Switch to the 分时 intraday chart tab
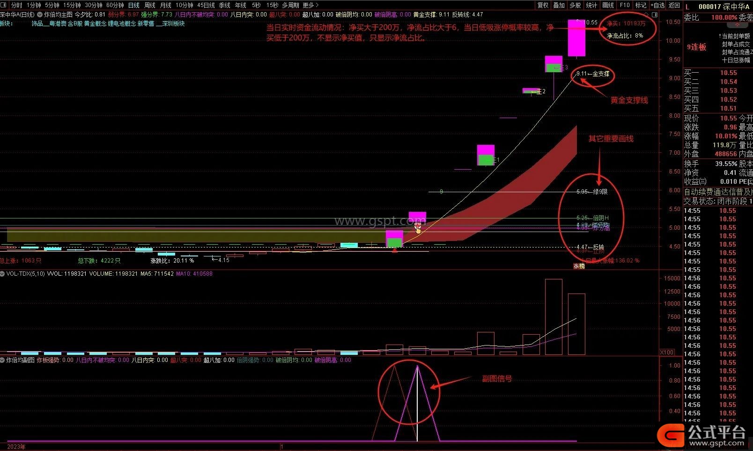 [x=16, y=5]
